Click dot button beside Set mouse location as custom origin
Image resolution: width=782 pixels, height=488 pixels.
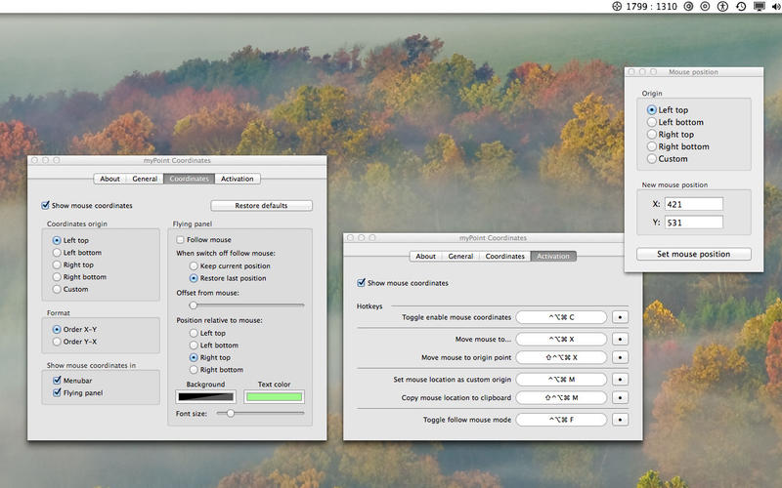tap(620, 379)
